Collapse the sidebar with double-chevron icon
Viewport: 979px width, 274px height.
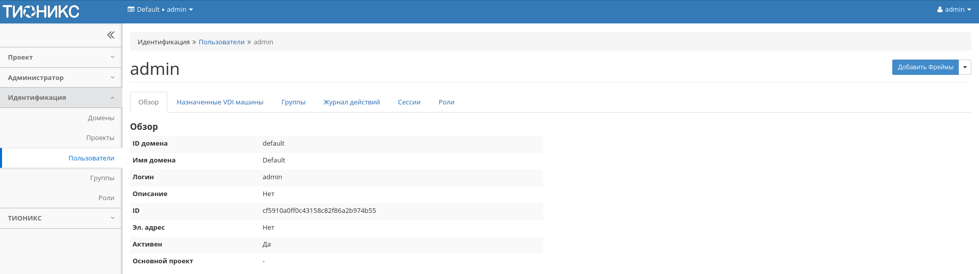point(111,35)
